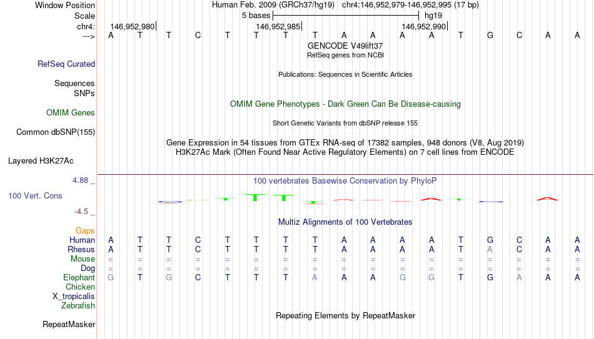This screenshot has width=594, height=339.
Task: Click the 4.88 upper conservation scale value
Action: click(80, 180)
